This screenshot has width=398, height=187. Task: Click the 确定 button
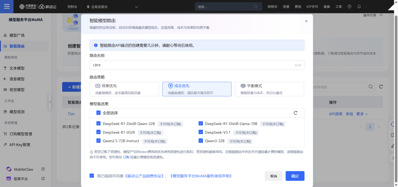295,176
